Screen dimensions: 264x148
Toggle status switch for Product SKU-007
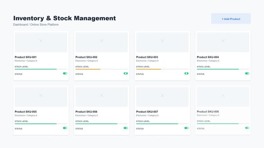coord(187,128)
